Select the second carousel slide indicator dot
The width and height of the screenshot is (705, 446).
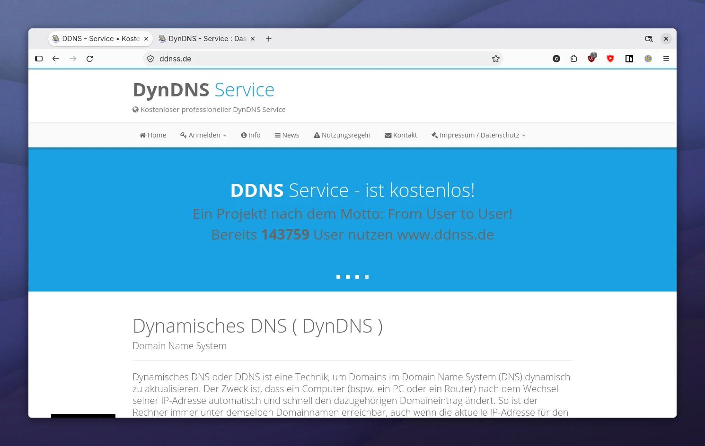[348, 277]
